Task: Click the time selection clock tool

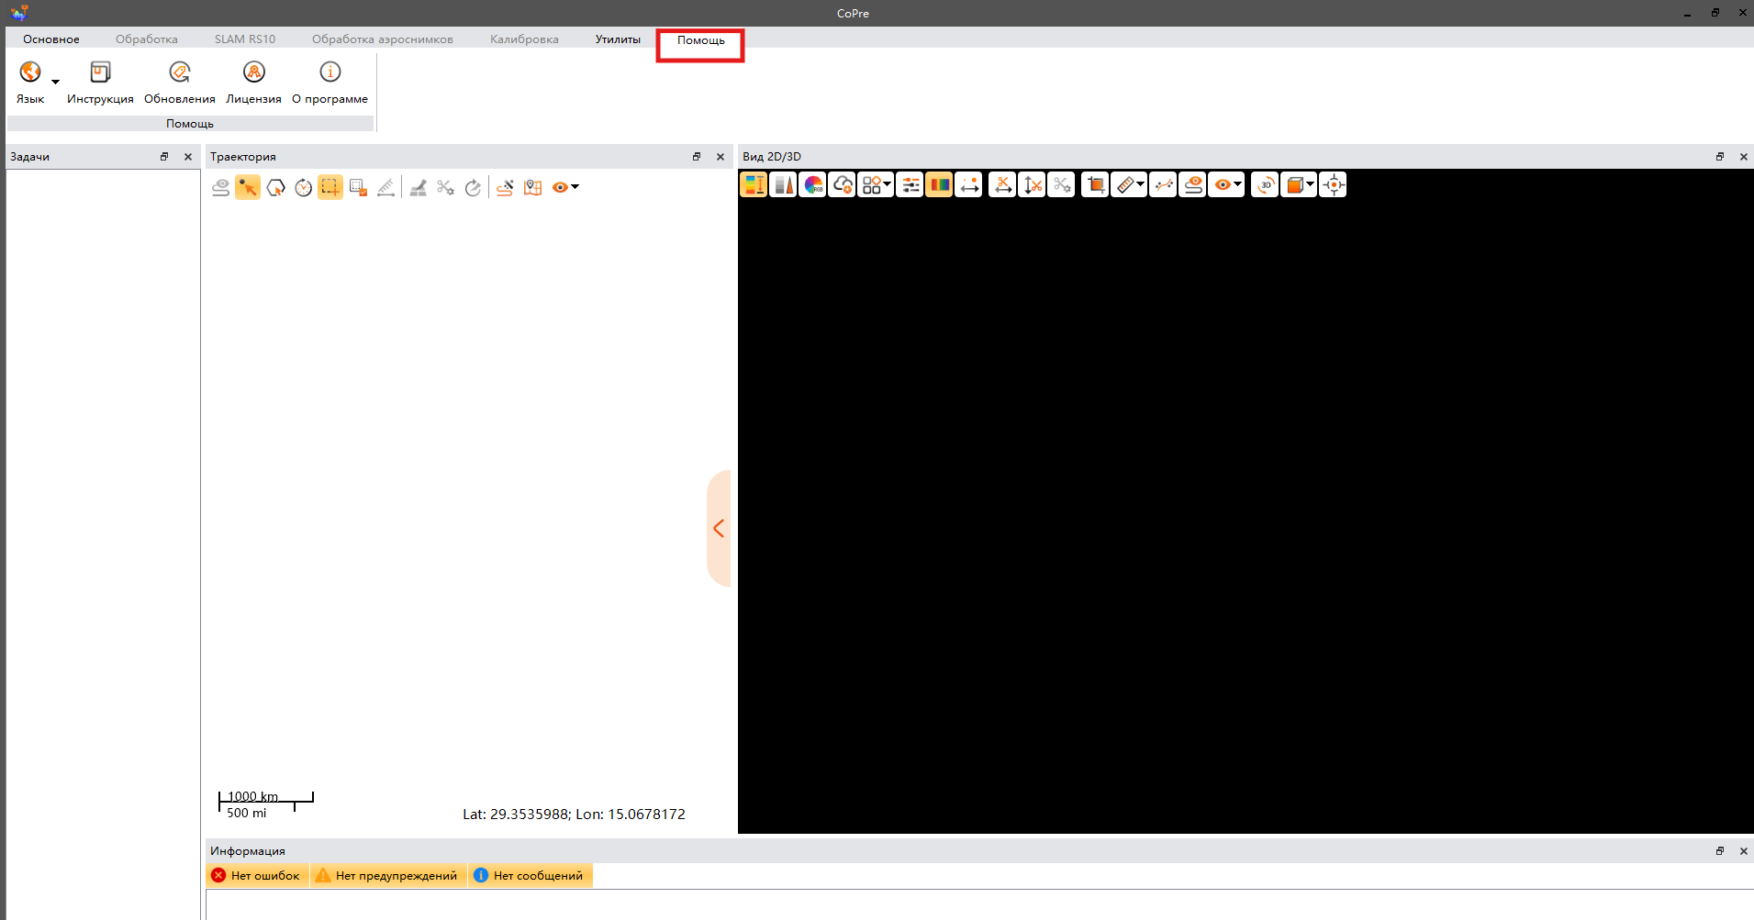Action: click(303, 187)
